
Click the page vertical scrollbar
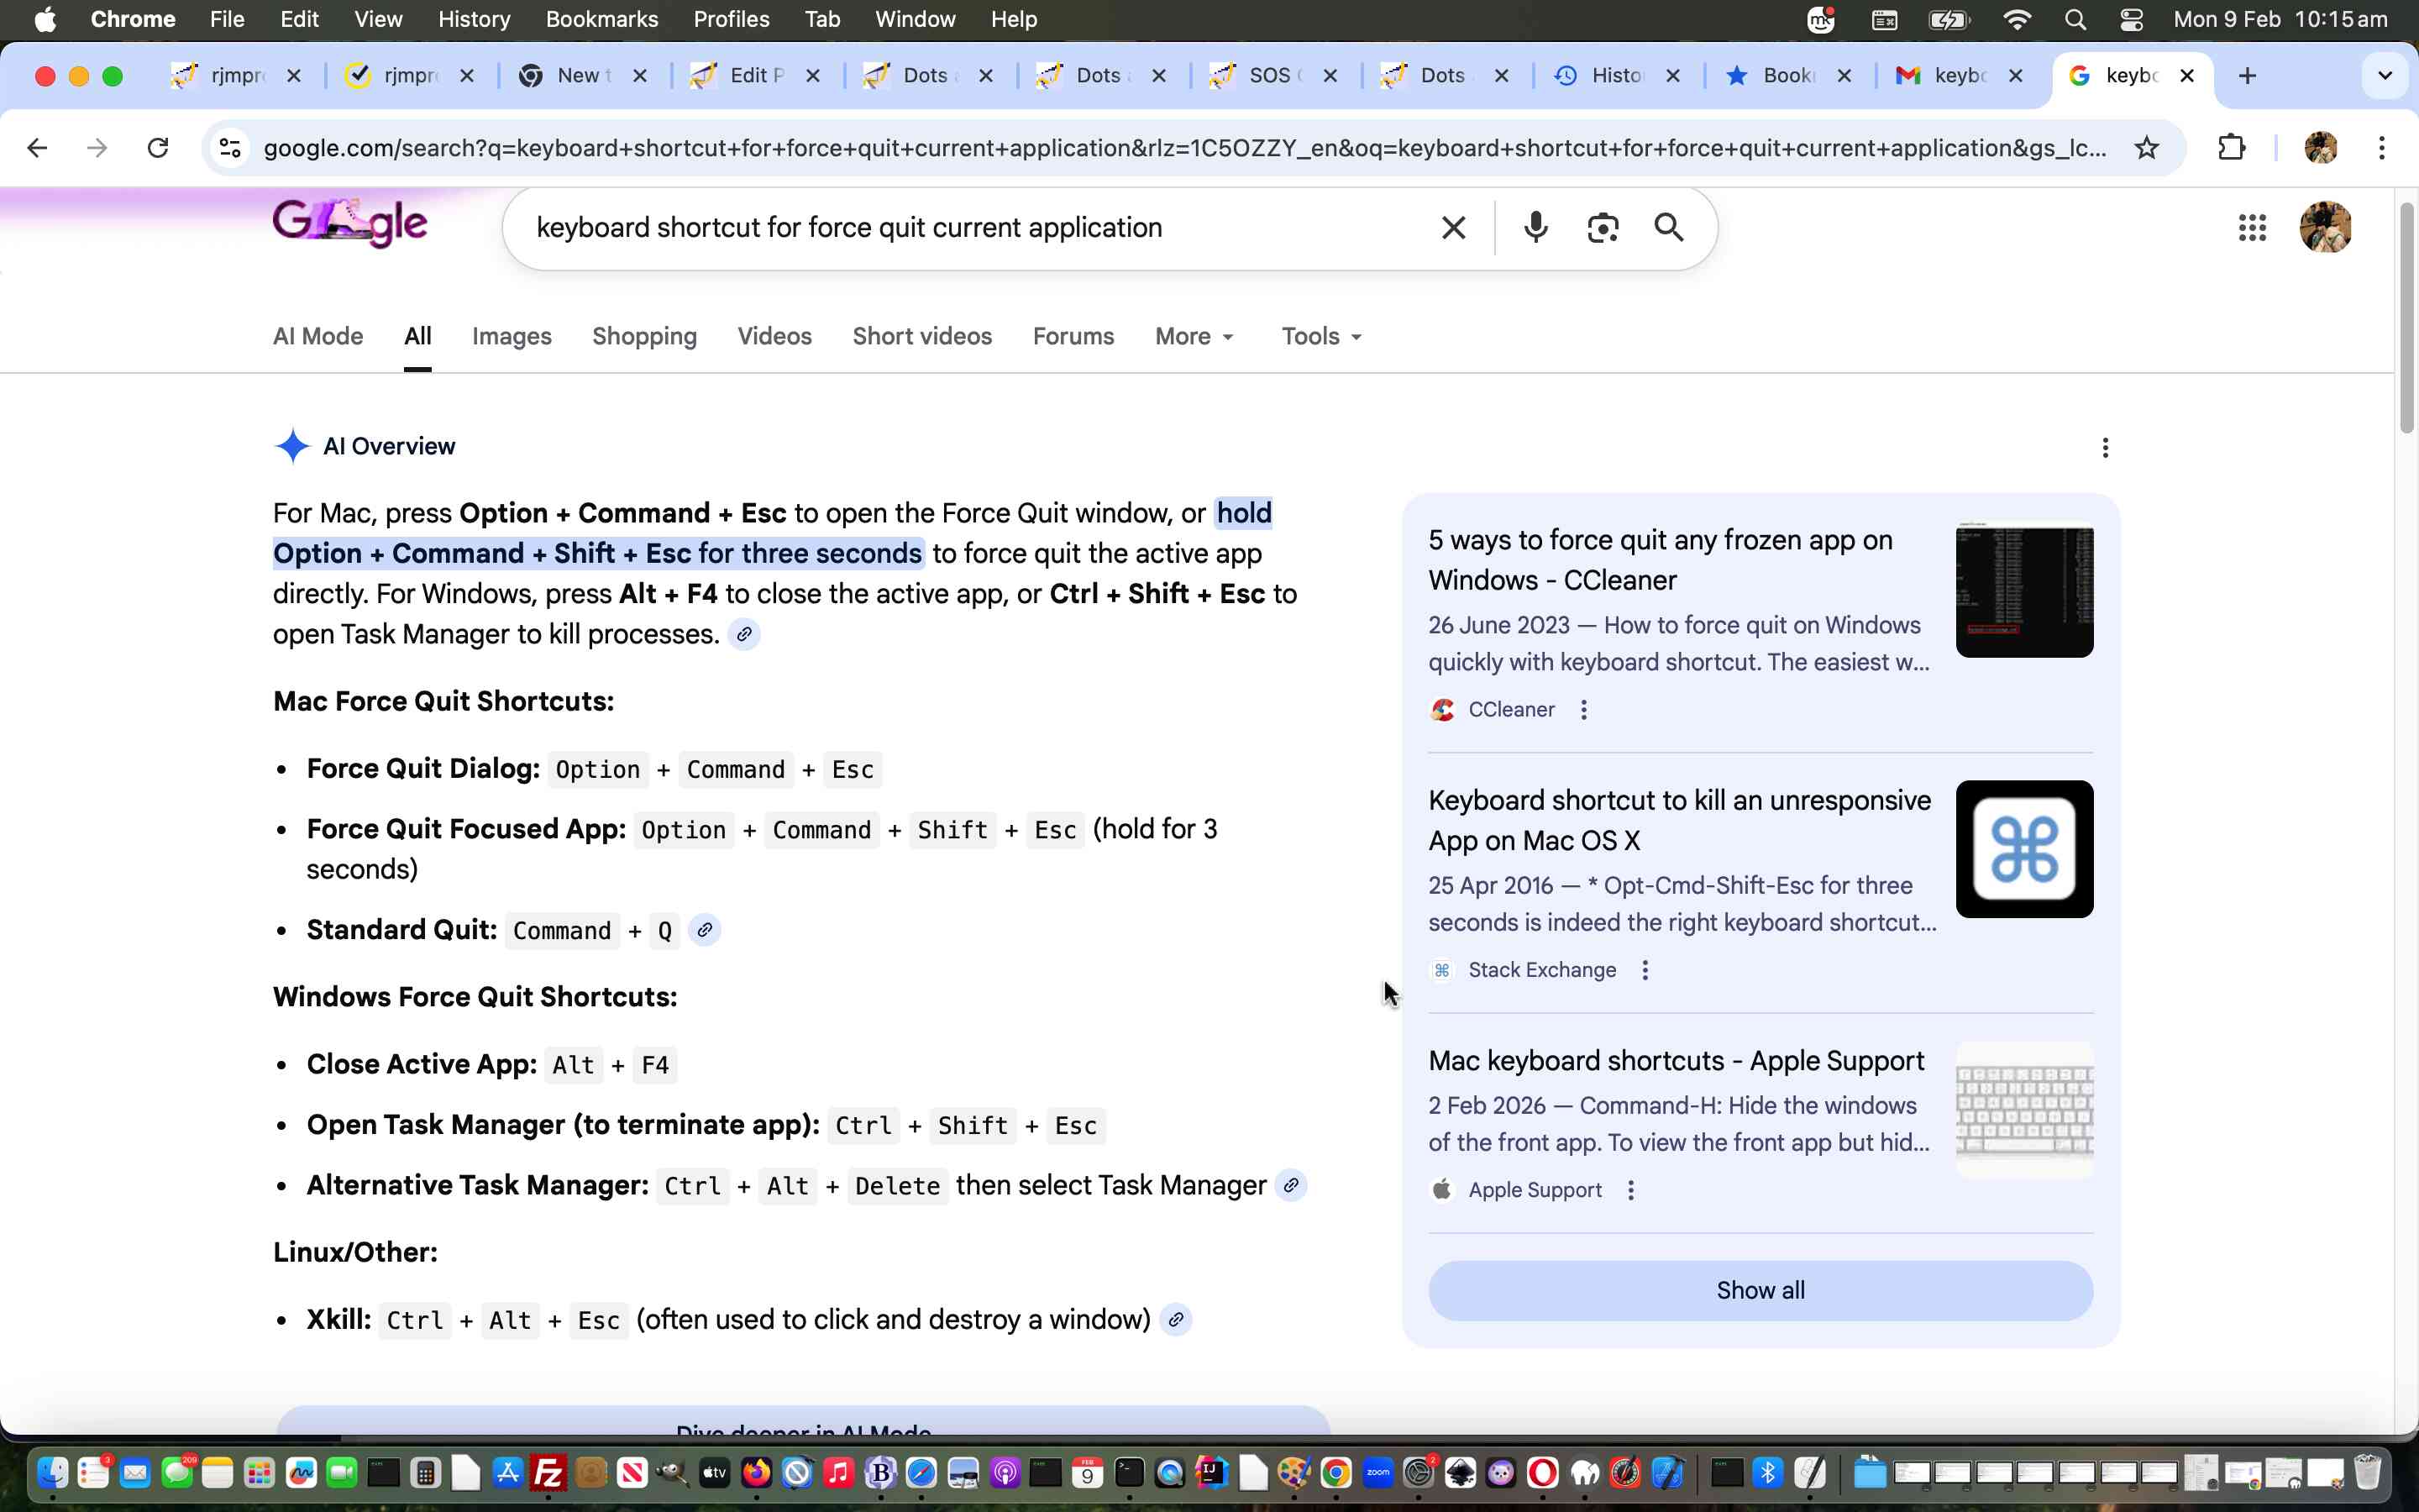2406,320
